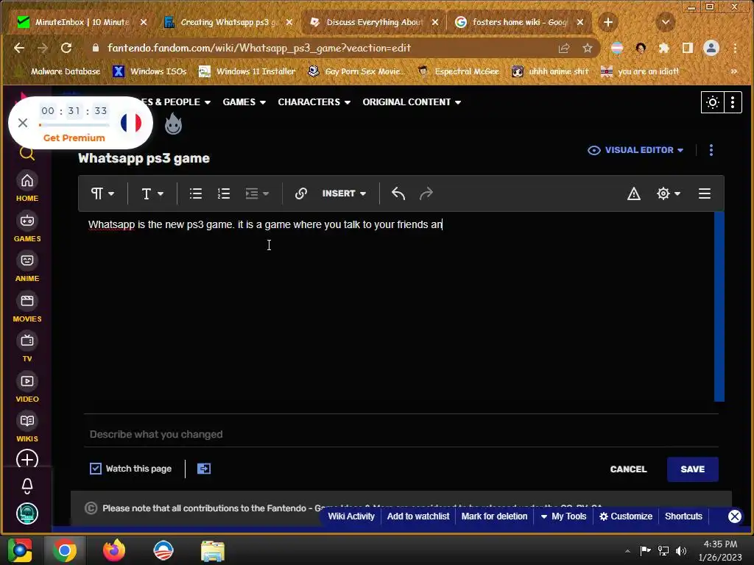The width and height of the screenshot is (754, 565).
Task: Open TV in the Fandom sidebar
Action: pos(27,347)
